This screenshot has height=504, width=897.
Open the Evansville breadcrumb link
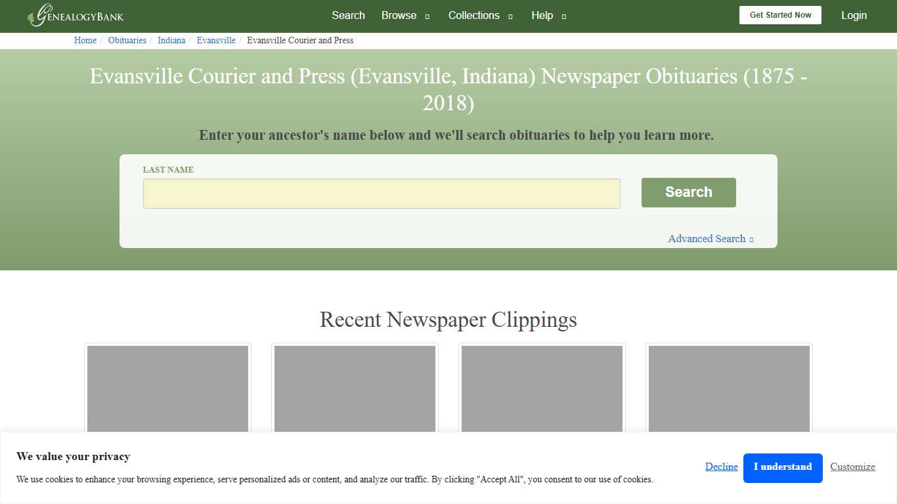[216, 40]
